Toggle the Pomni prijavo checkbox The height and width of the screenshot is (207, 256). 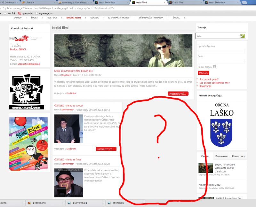[x=214, y=67]
